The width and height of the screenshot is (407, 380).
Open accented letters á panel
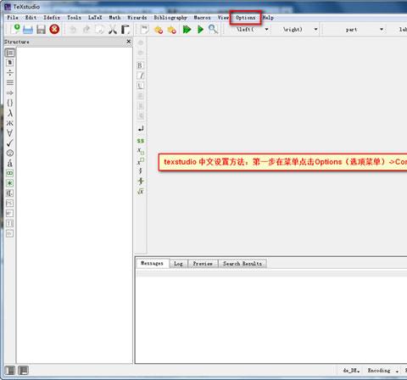(x=10, y=163)
